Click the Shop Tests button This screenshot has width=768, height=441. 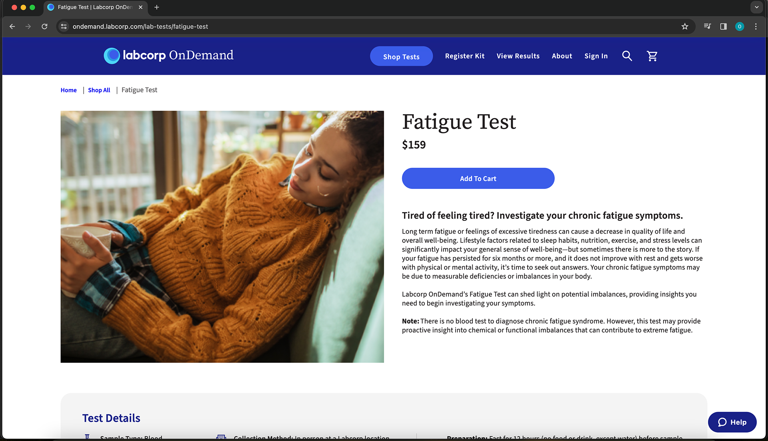click(x=401, y=56)
